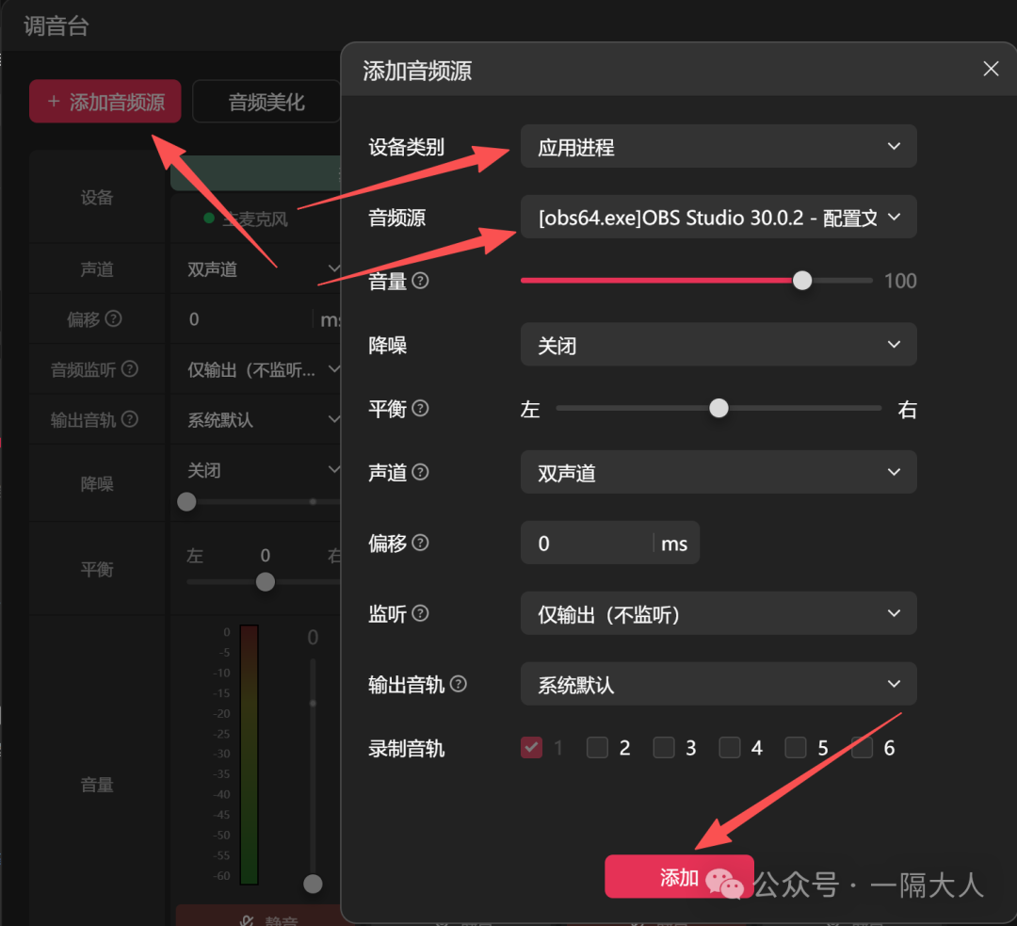The image size is (1017, 926).
Task: Click the 偏移 help icon in mixer panel
Action: click(x=113, y=318)
